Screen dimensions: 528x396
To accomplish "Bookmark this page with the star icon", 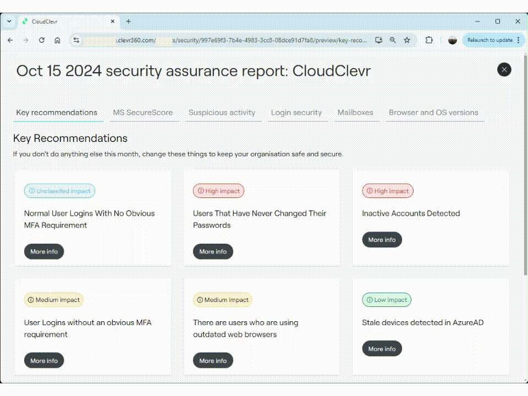I will click(x=407, y=40).
